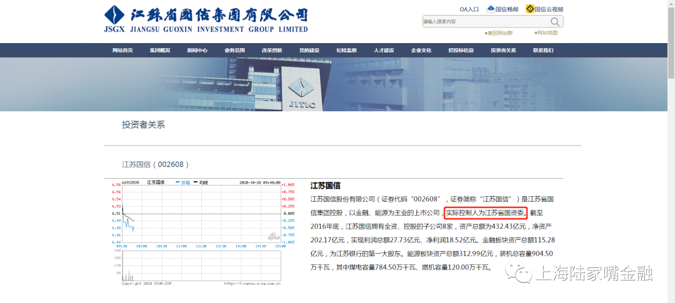Open 改革创新 menu item

pos(272,51)
